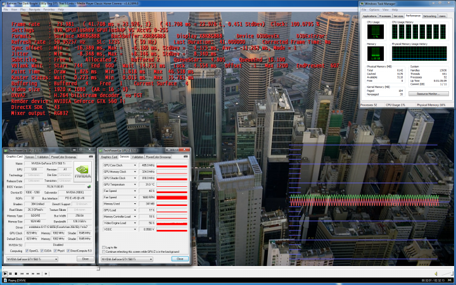
Task: Switch to the Services tab in Task Manager
Action: click(x=398, y=16)
